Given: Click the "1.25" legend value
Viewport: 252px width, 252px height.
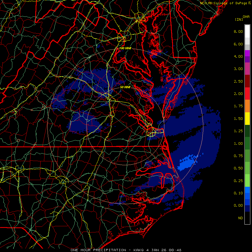Looking at the screenshot, I should click(238, 131).
